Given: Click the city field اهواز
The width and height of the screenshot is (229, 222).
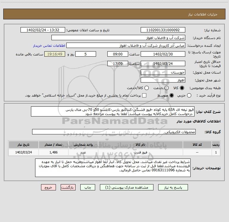Looking at the screenshot, I should pos(163,80).
